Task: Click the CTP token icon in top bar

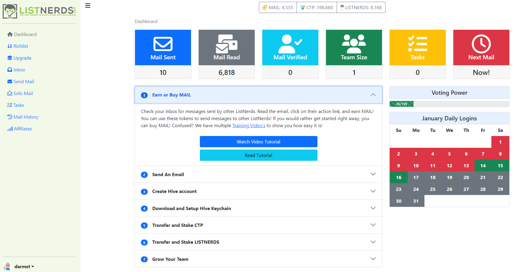Action: point(303,7)
